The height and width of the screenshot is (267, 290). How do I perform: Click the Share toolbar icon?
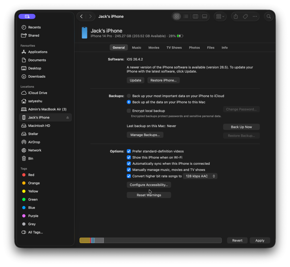click(236, 16)
